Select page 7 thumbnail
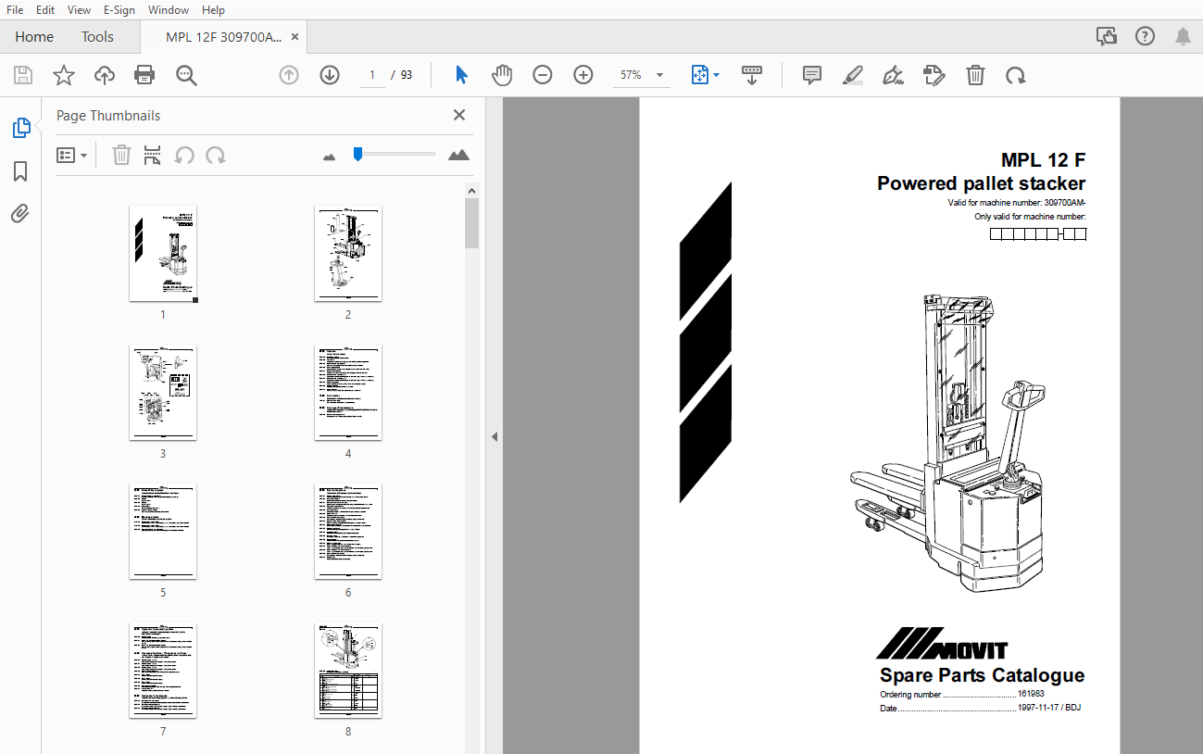This screenshot has height=754, width=1203. click(163, 671)
